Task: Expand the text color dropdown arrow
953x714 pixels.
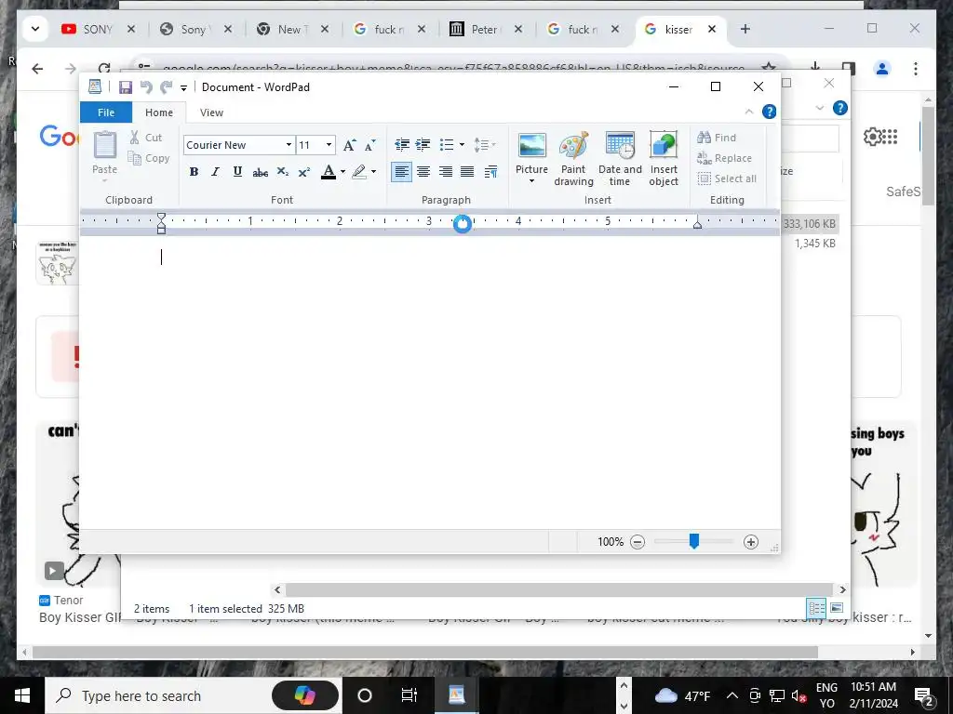Action: [x=342, y=172]
